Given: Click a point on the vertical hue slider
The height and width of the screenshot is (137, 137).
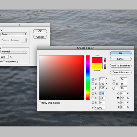Looking at the screenshot, I should point(88,78).
